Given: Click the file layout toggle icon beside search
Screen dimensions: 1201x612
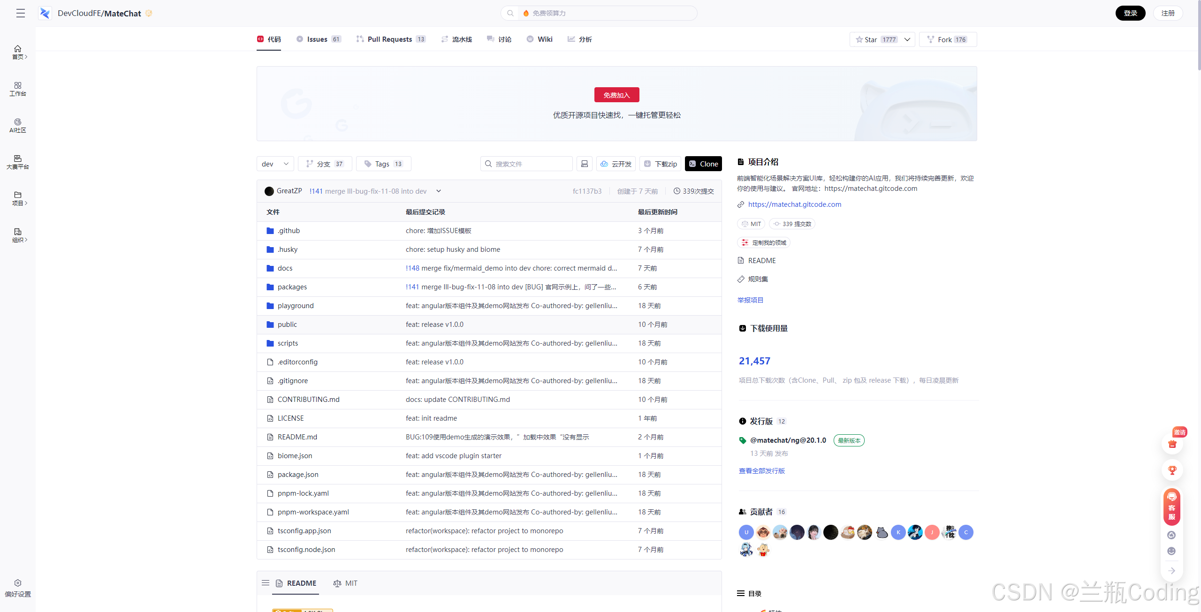Looking at the screenshot, I should coord(585,164).
